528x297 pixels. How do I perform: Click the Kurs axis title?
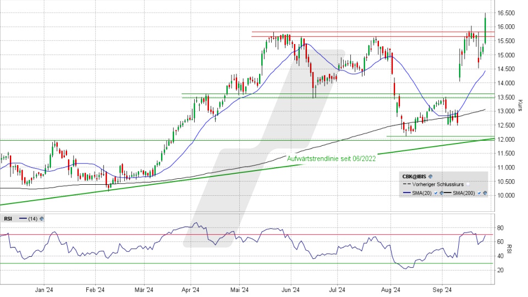coord(521,106)
